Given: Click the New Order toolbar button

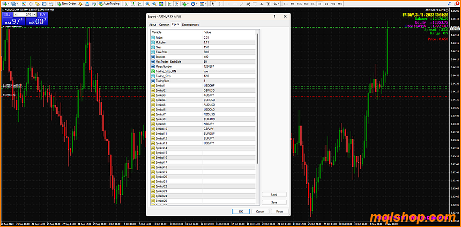Looking at the screenshot, I should (66, 4).
